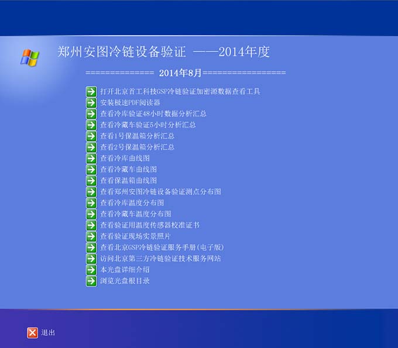Image resolution: width=398 pixels, height=348 pixels.
Task: Click green arrow beside 访问北京第三方冷链验证技术服务网站
Action: [x=91, y=259]
